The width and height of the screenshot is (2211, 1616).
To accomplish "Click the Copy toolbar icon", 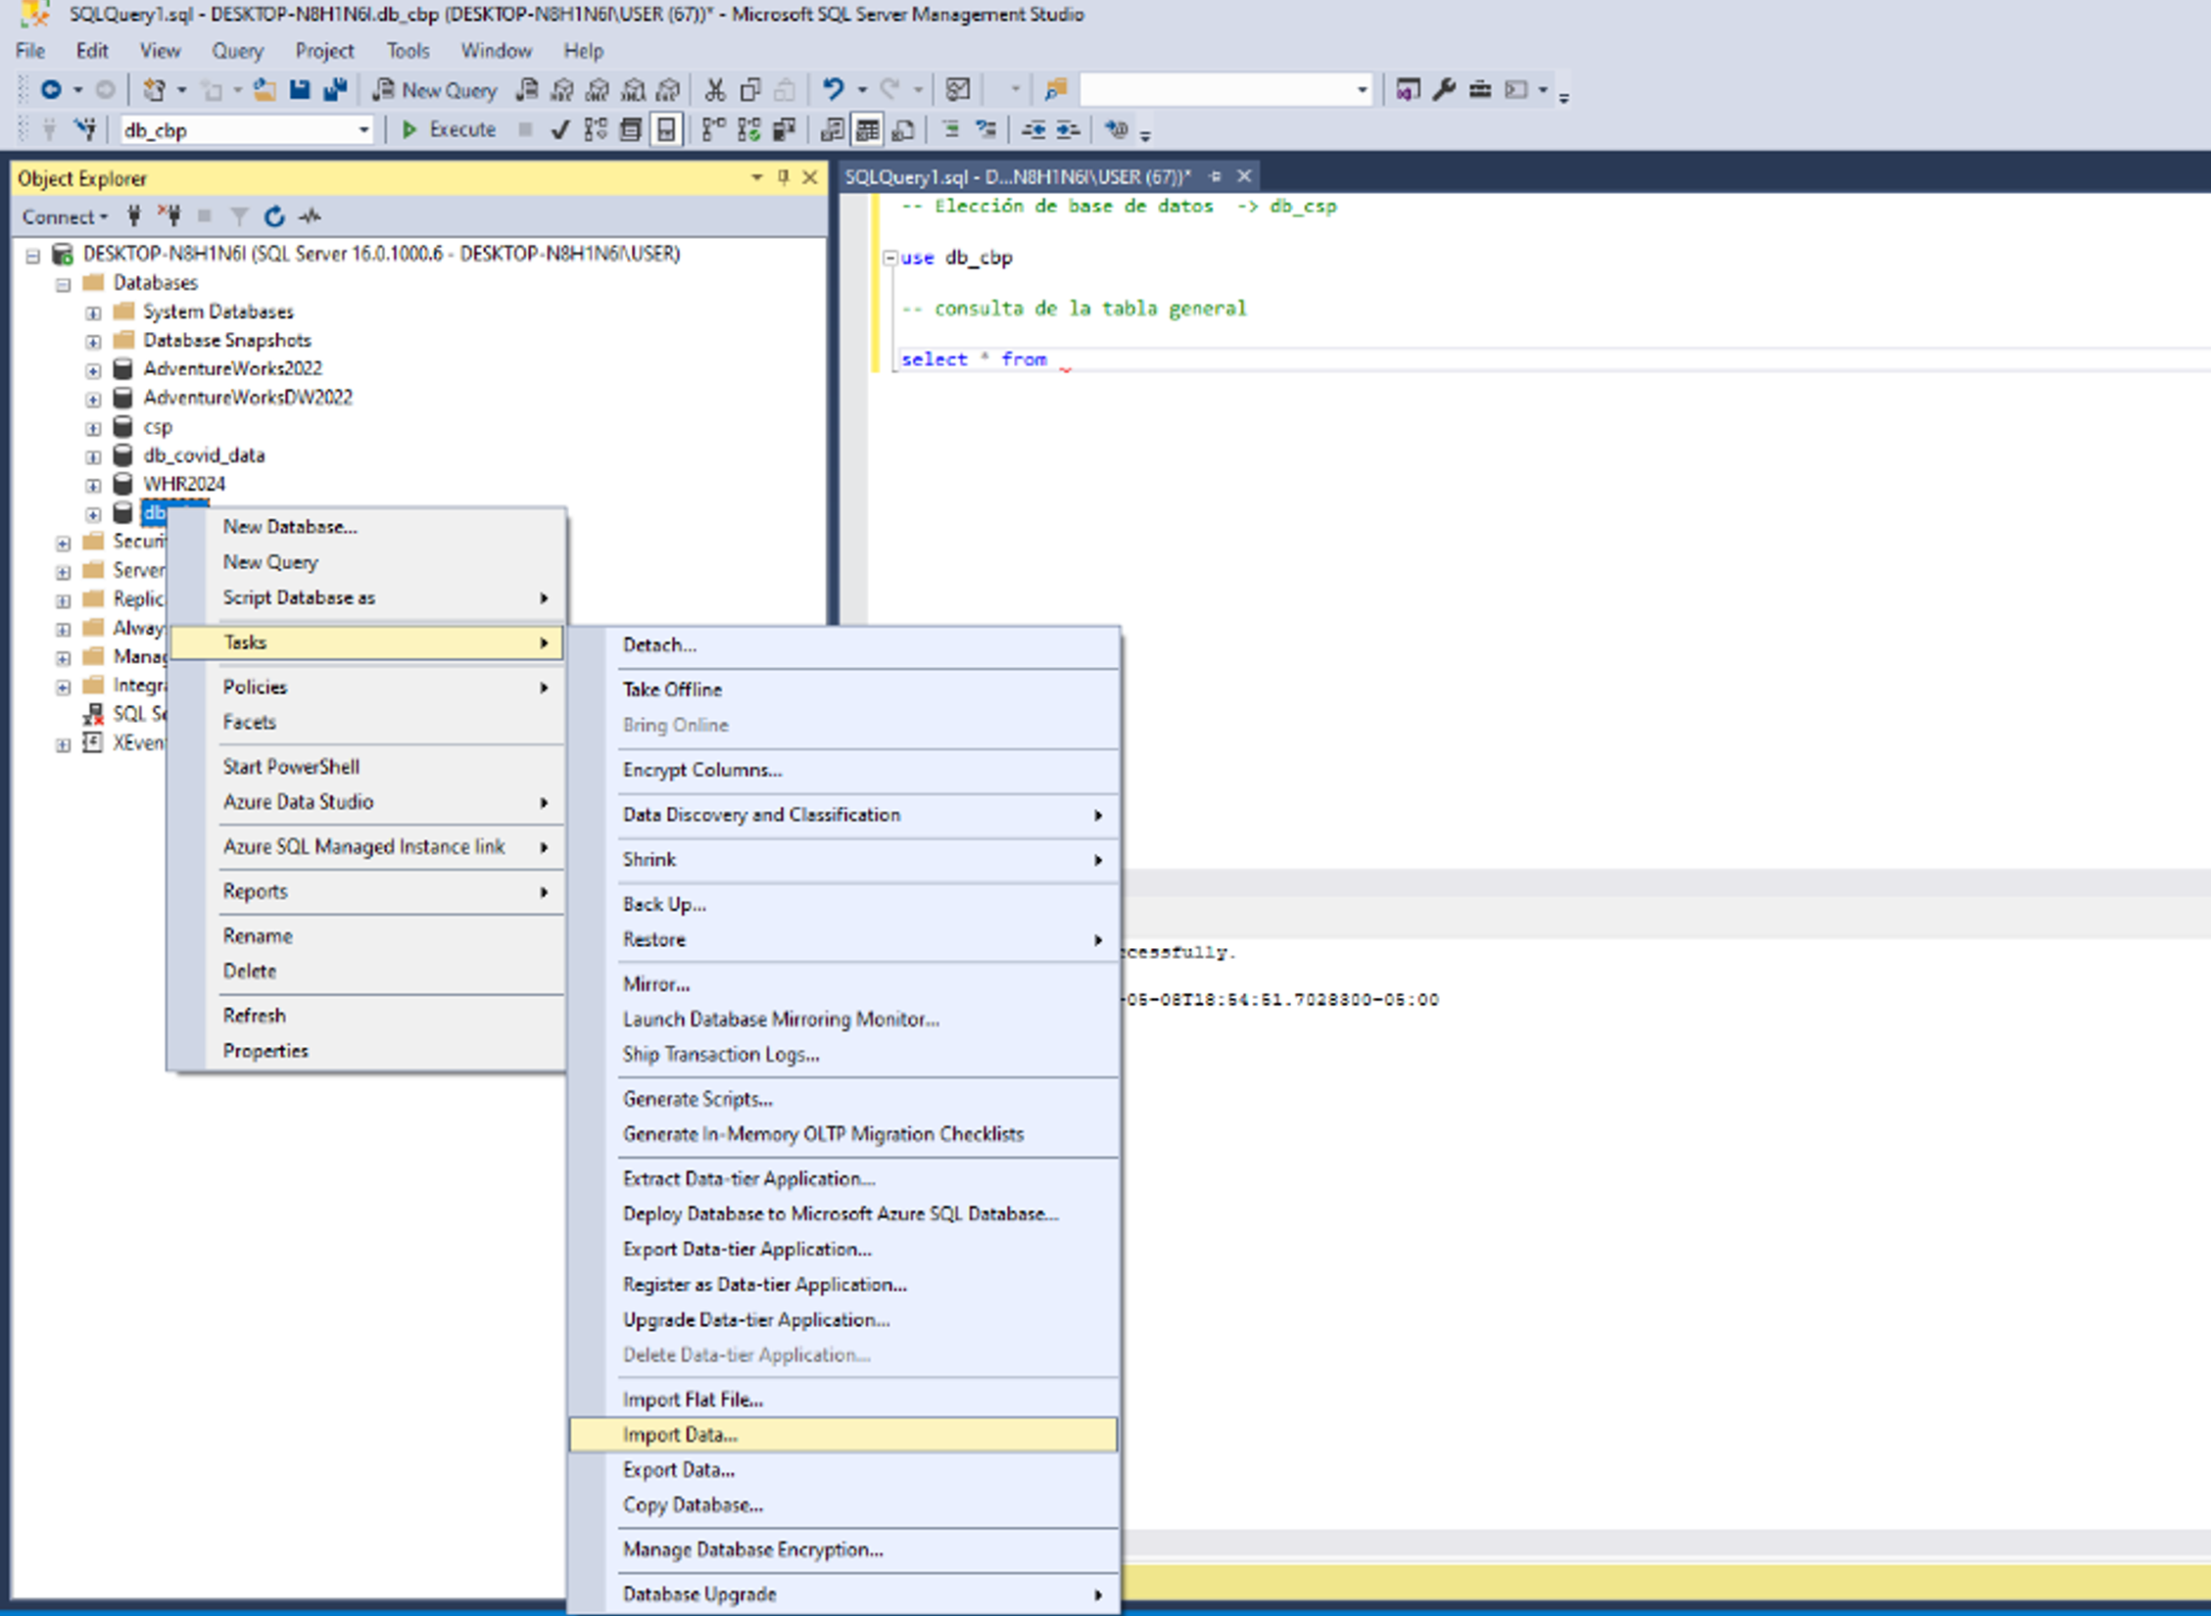I will point(750,90).
